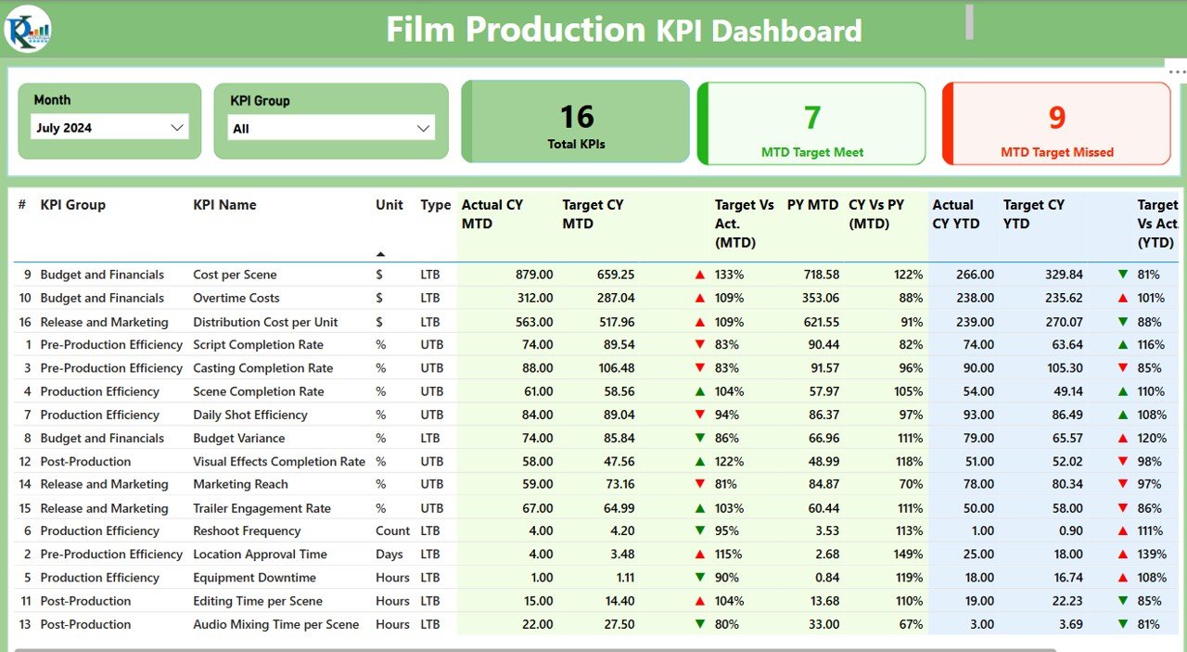Viewport: 1187px width, 652px height.
Task: Open the visual's more options ellipsis
Action: coord(1177,71)
